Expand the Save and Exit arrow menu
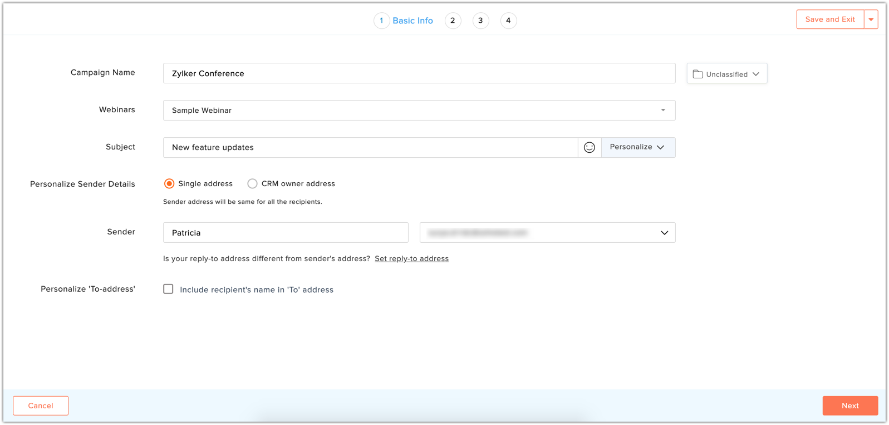Screen dimensions: 889x425 pos(871,19)
